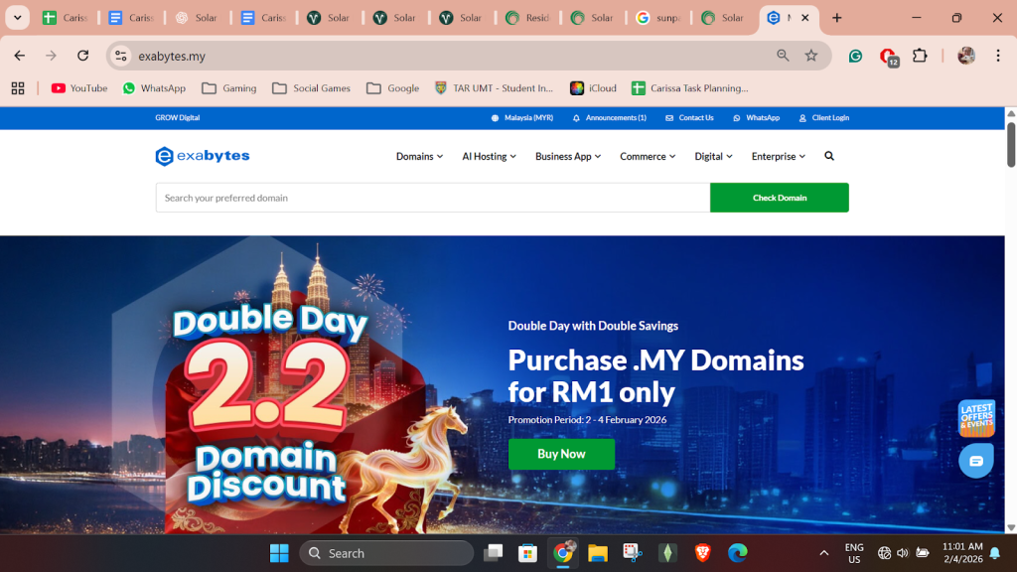The width and height of the screenshot is (1017, 572).
Task: Close the active Exabytes tab
Action: click(804, 18)
